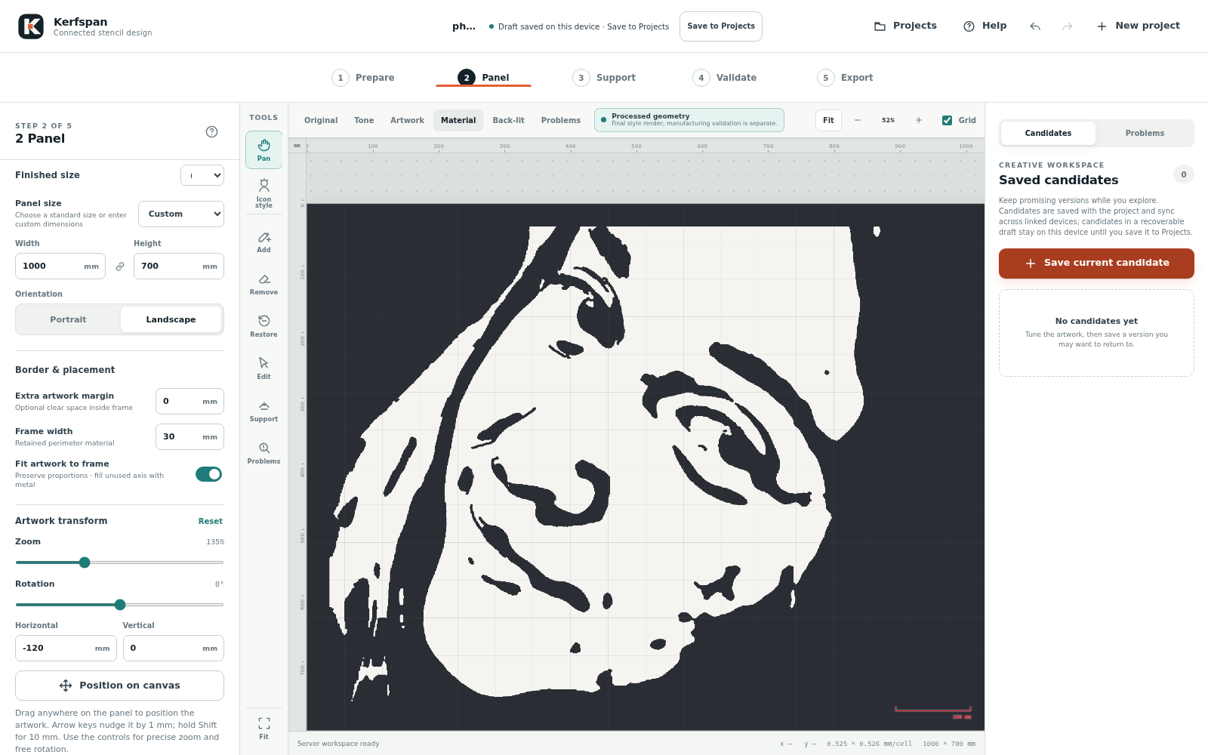The height and width of the screenshot is (755, 1208).
Task: Open the Finished size unit dropdown
Action: (x=202, y=175)
